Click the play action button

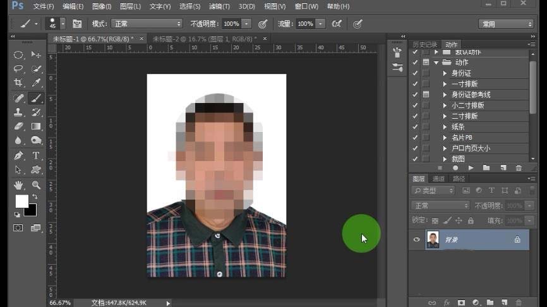(471, 168)
